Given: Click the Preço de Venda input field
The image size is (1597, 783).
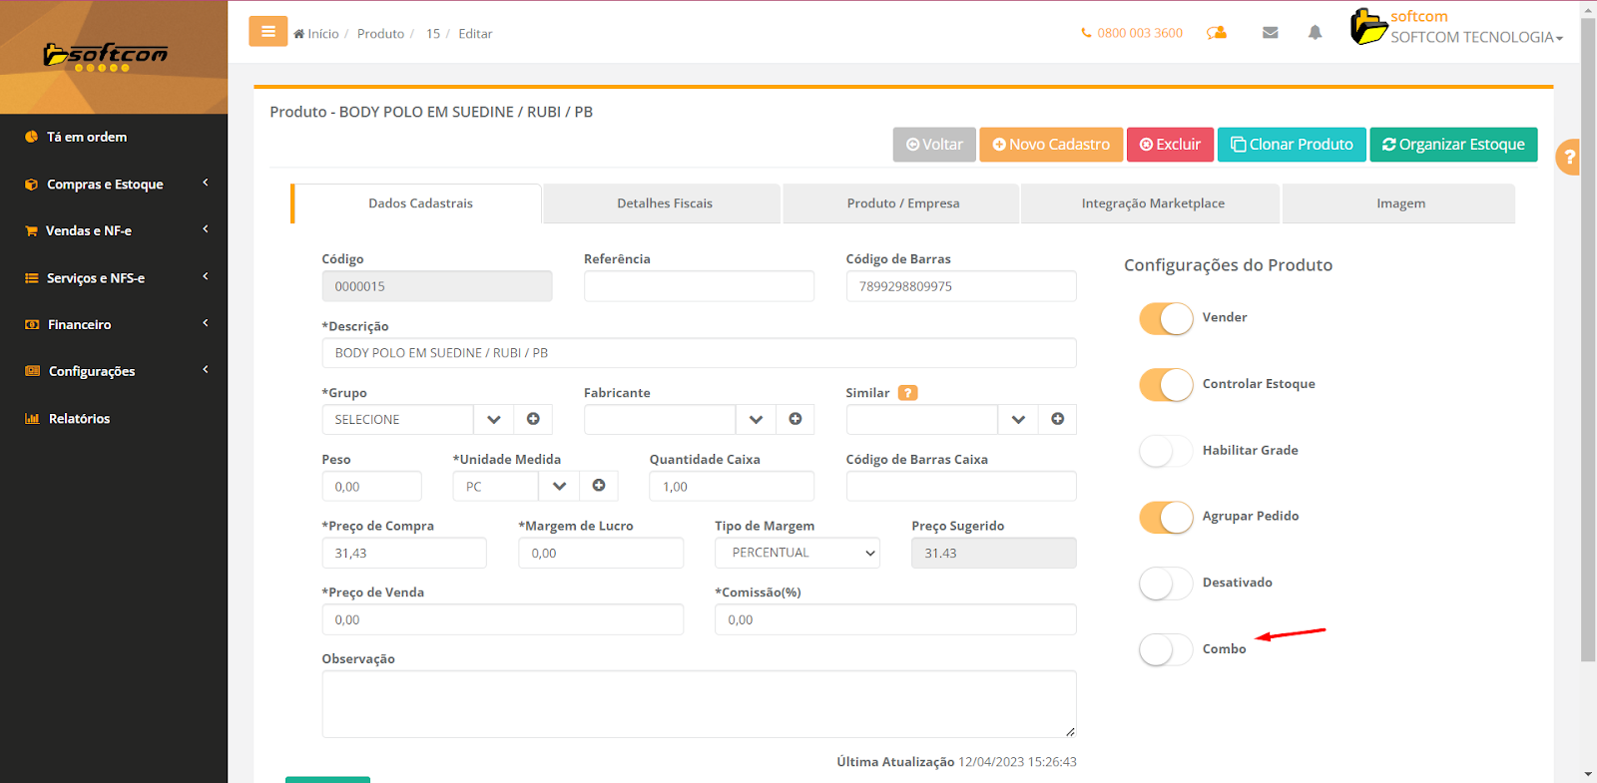Looking at the screenshot, I should [502, 619].
